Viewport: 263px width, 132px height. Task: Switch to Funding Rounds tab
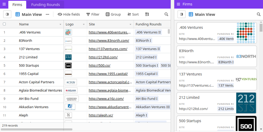pyautogui.click(x=46, y=5)
